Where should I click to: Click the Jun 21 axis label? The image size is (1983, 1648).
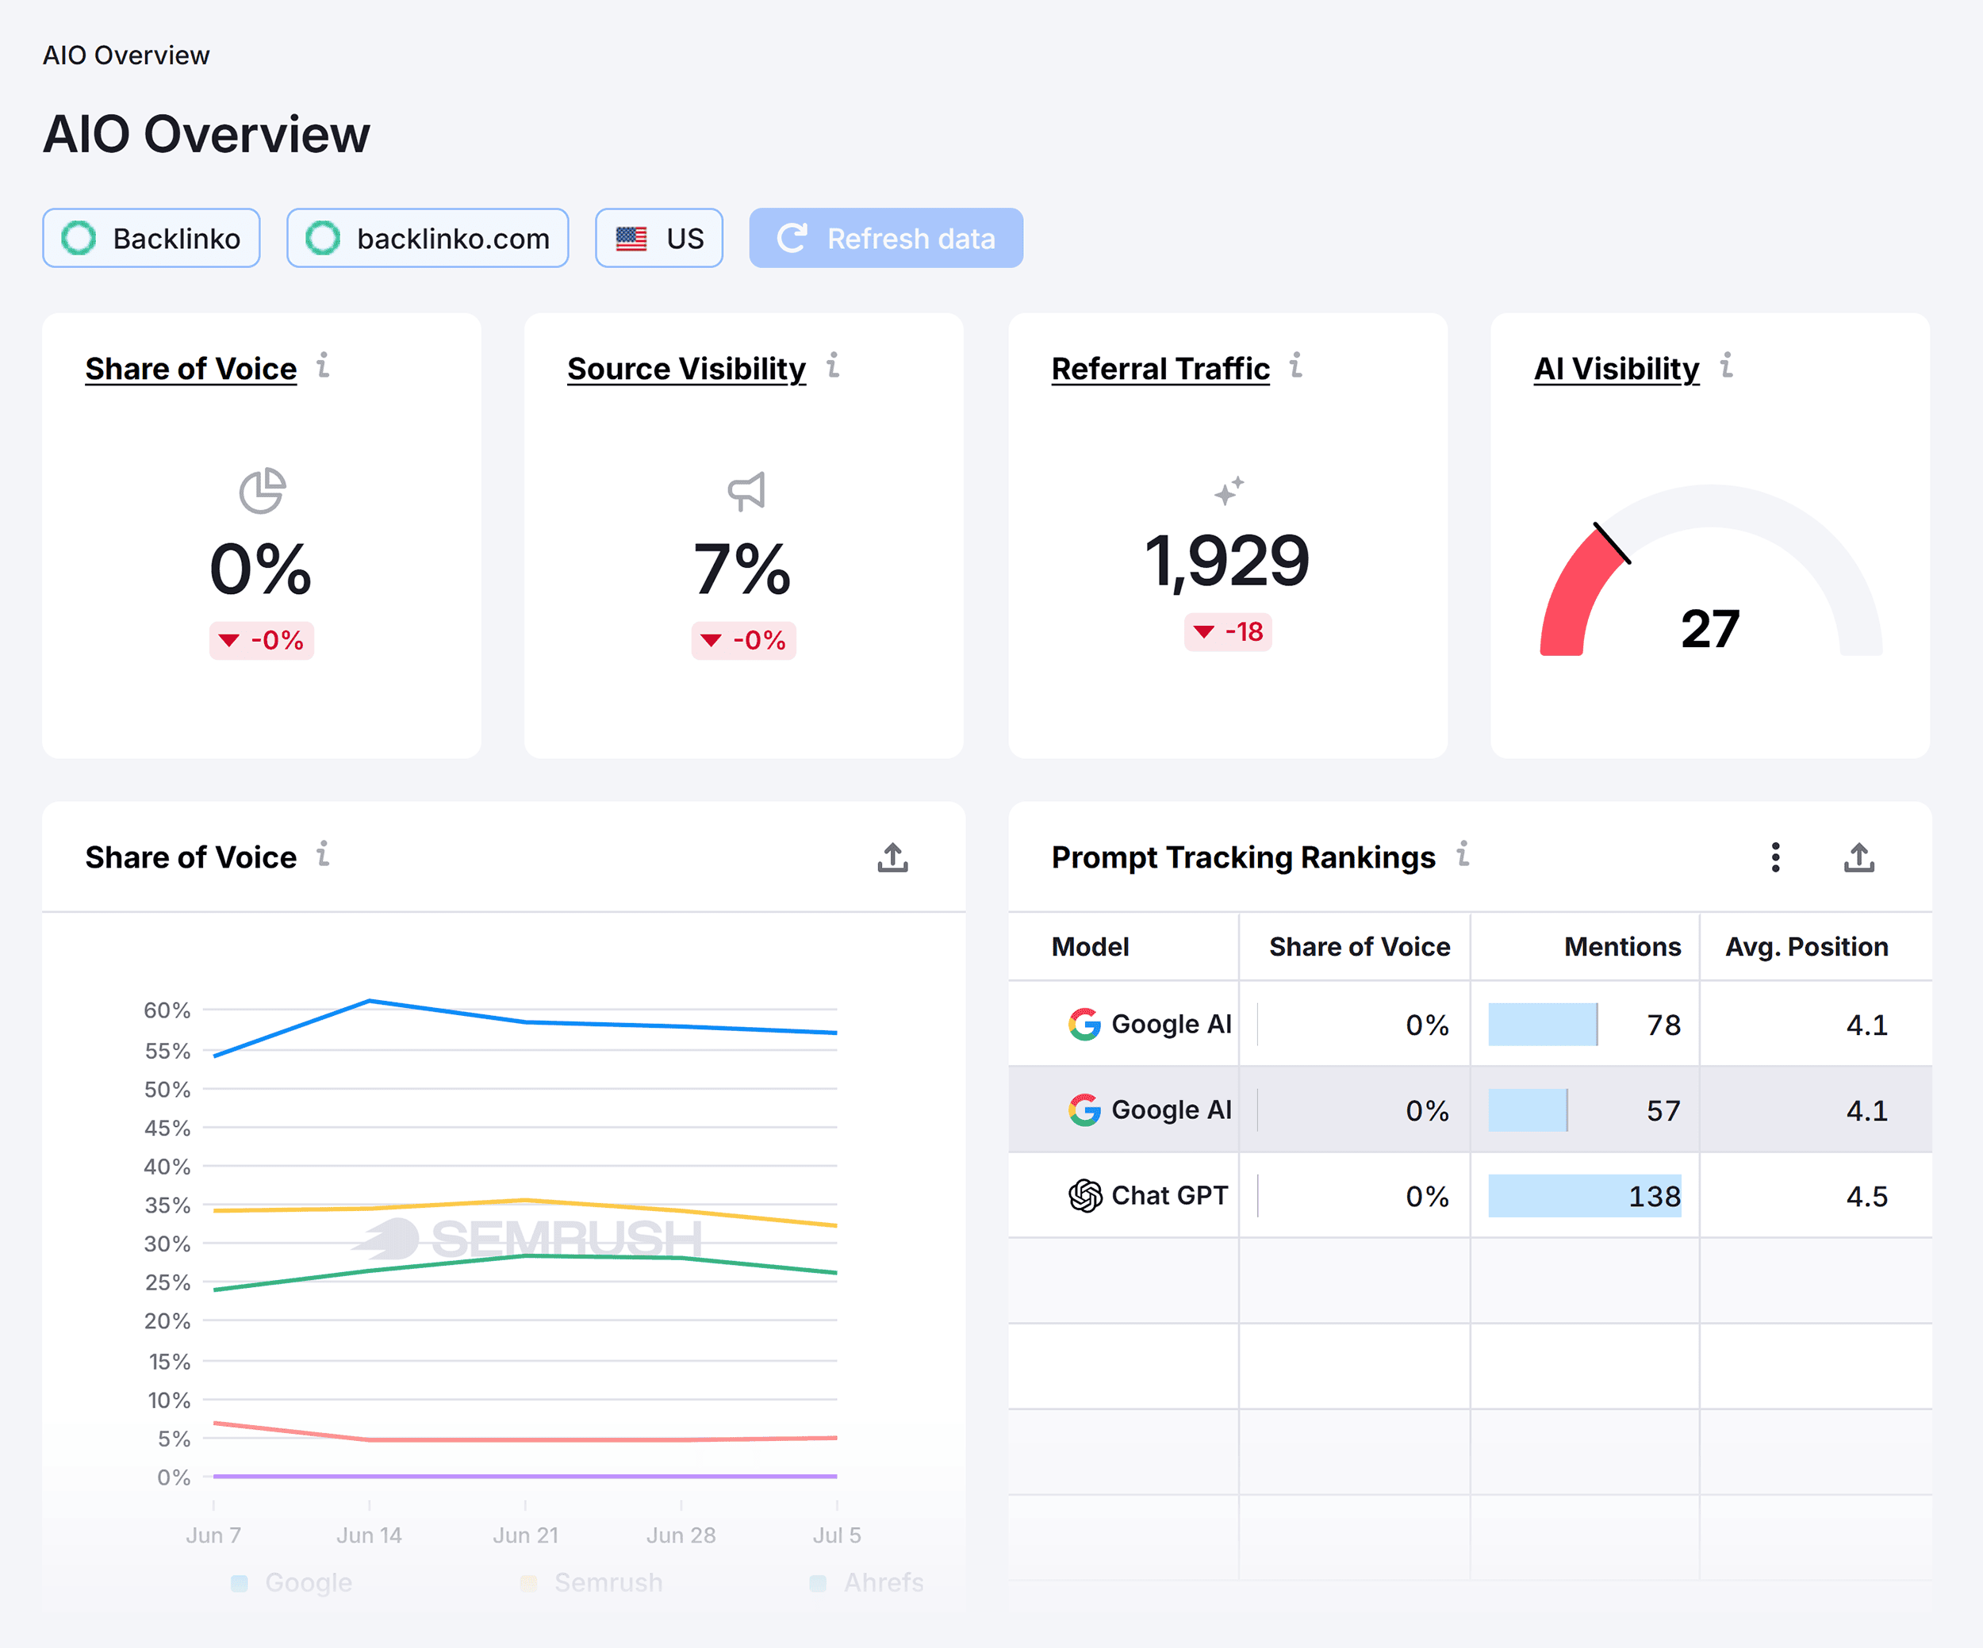click(x=526, y=1535)
